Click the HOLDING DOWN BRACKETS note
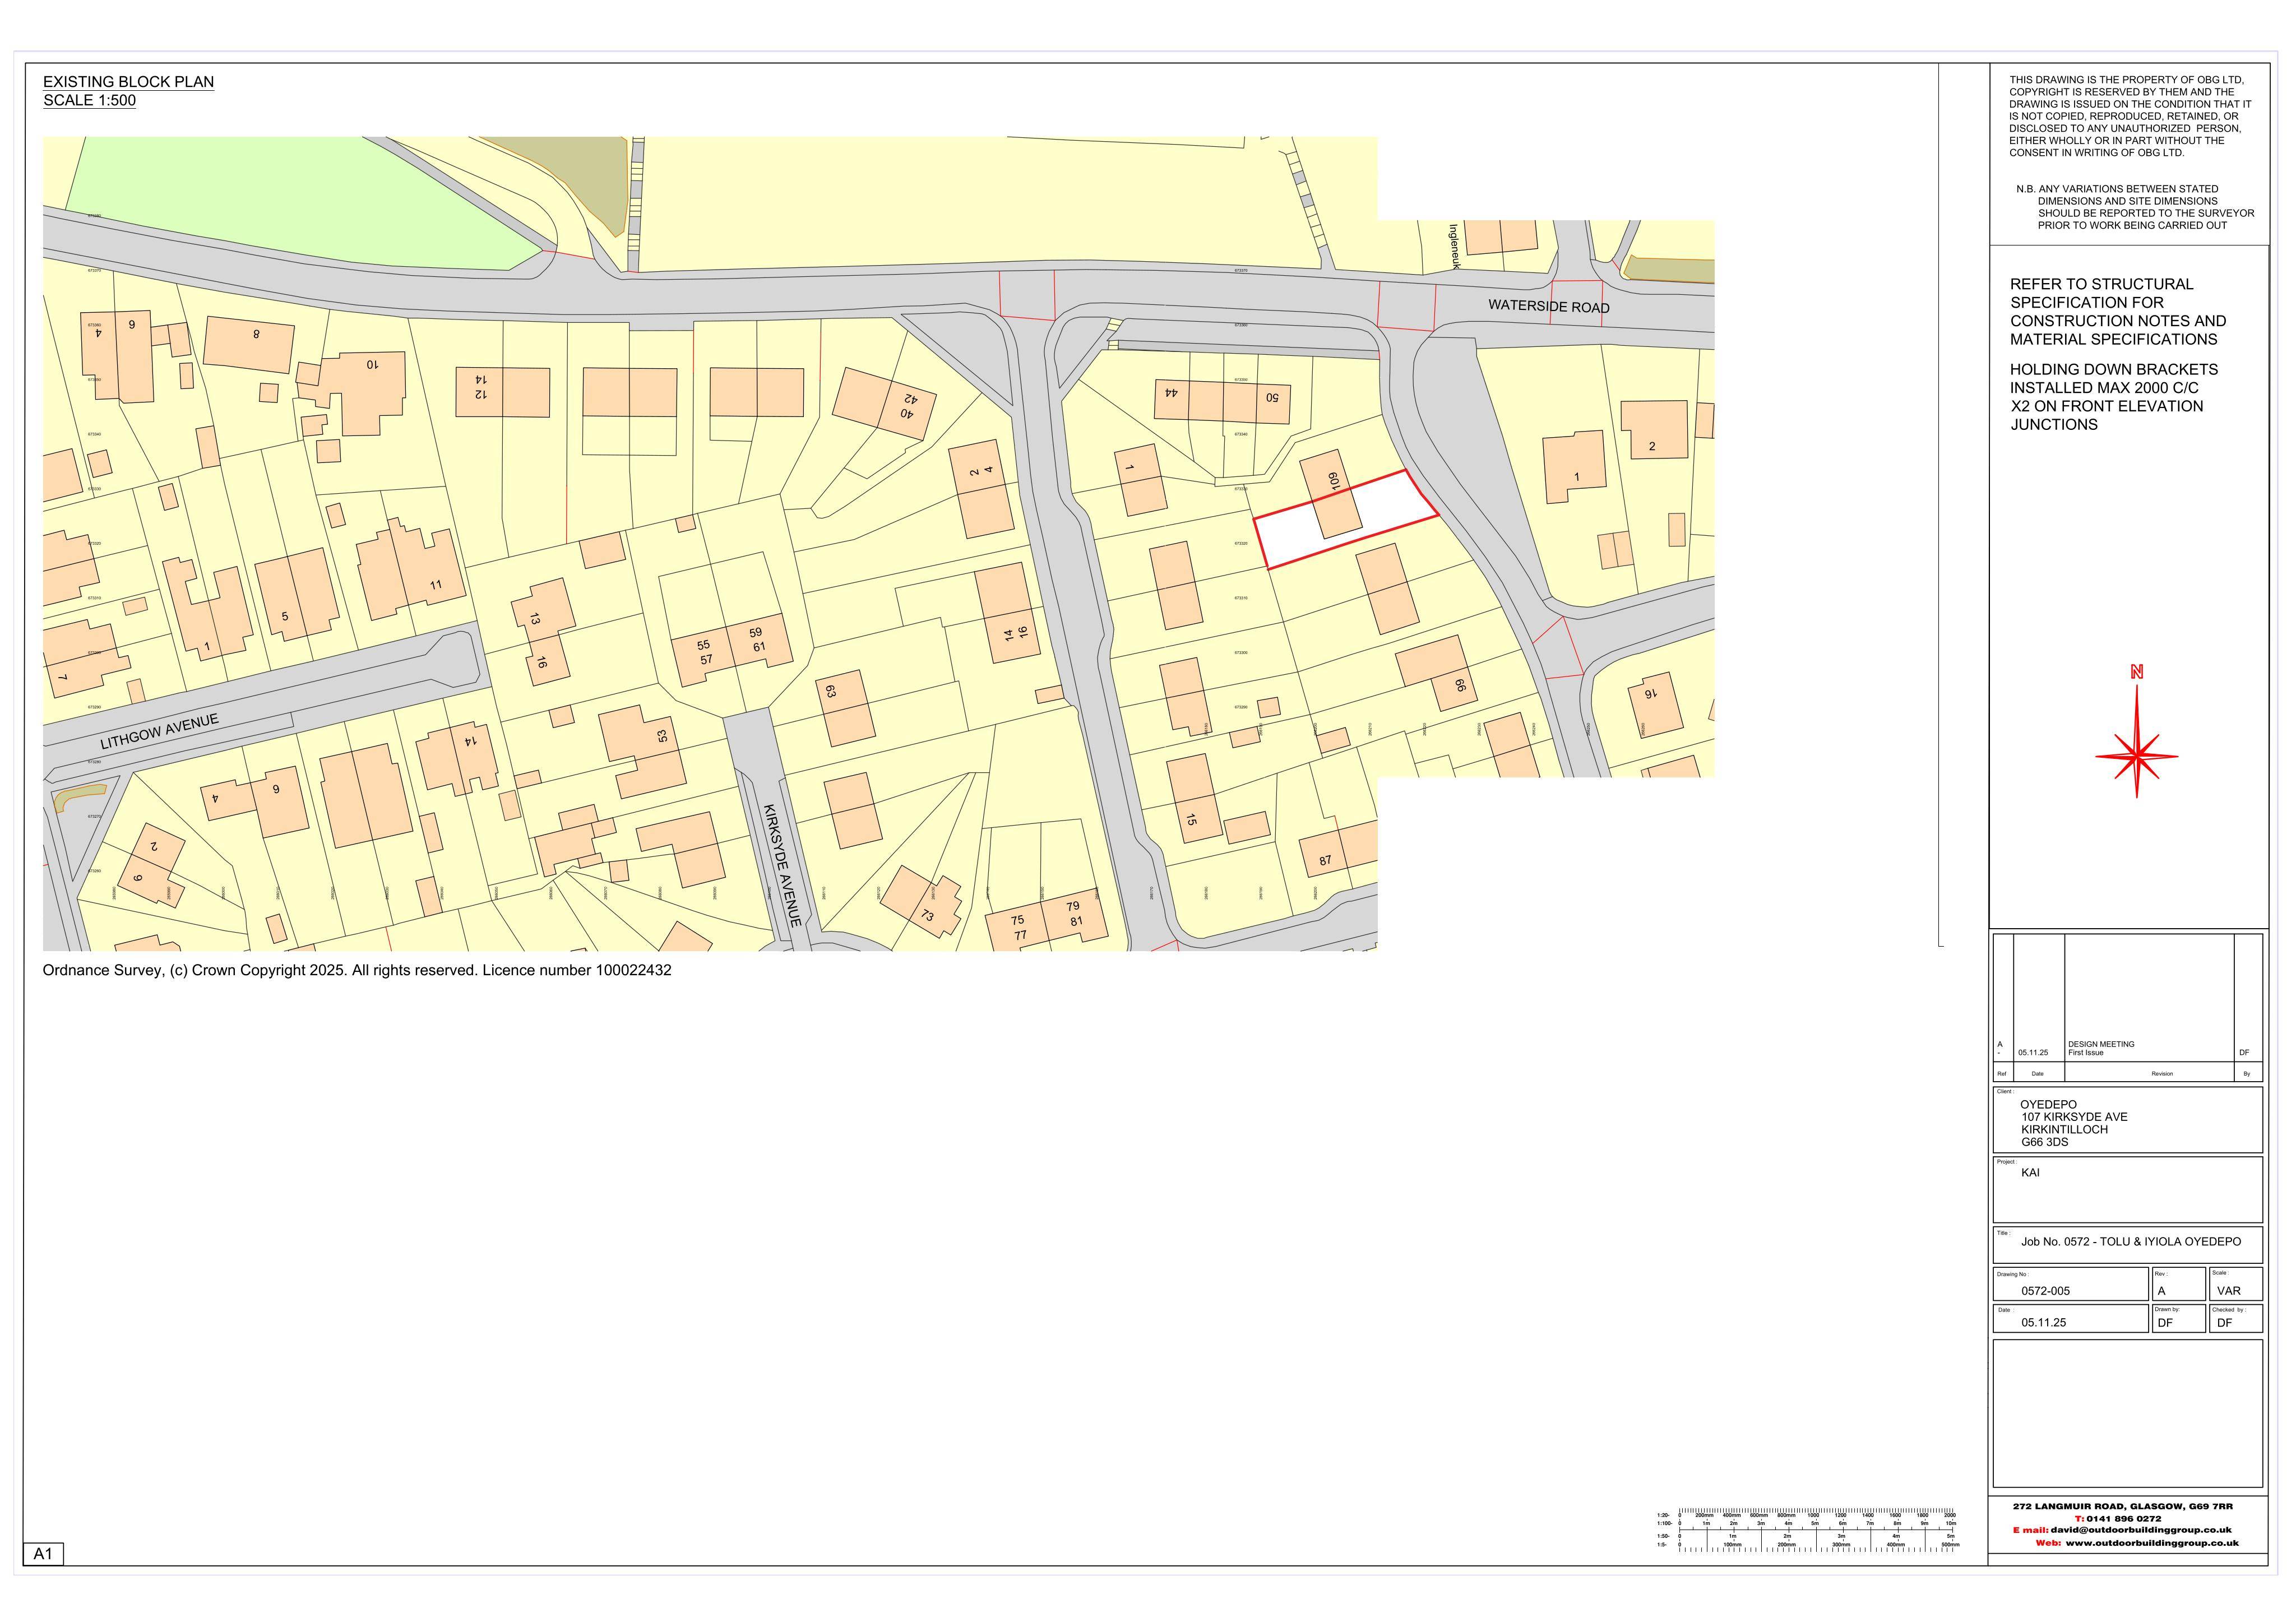This screenshot has width=2296, height=1622. pos(2114,397)
